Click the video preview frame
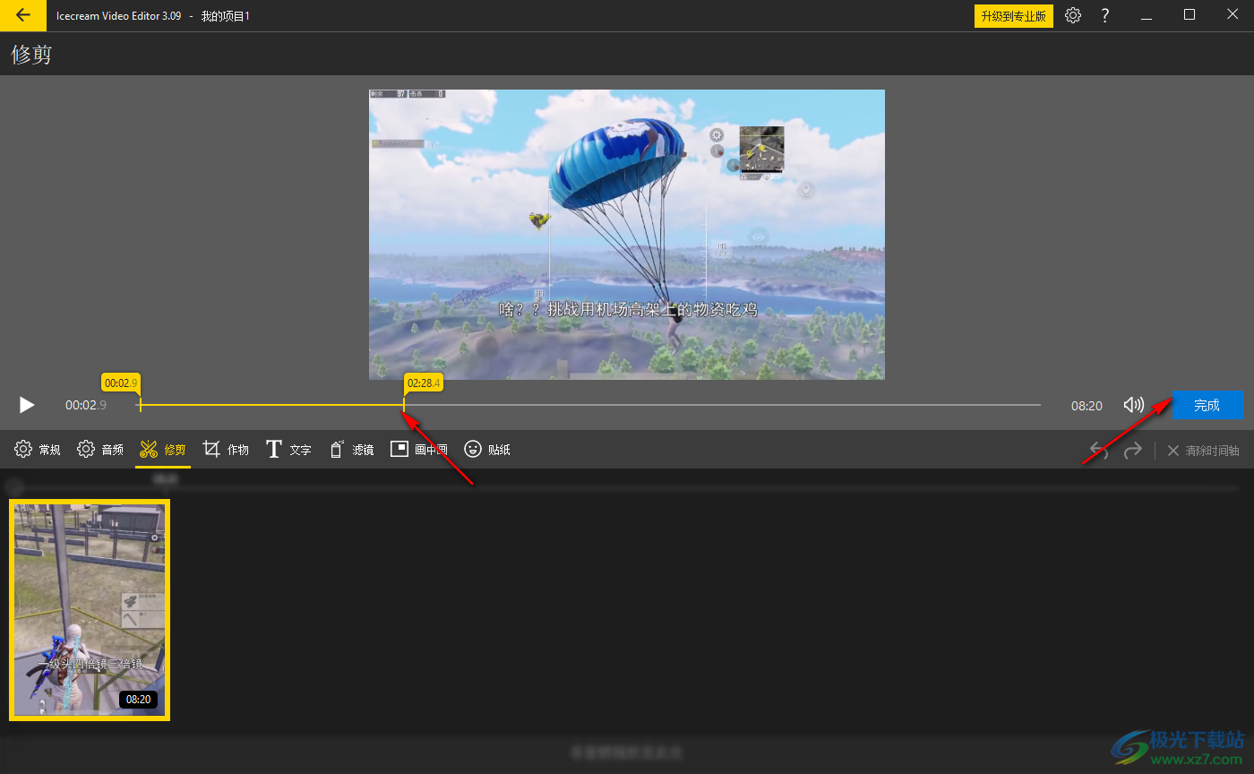The height and width of the screenshot is (774, 1254). coord(627,234)
